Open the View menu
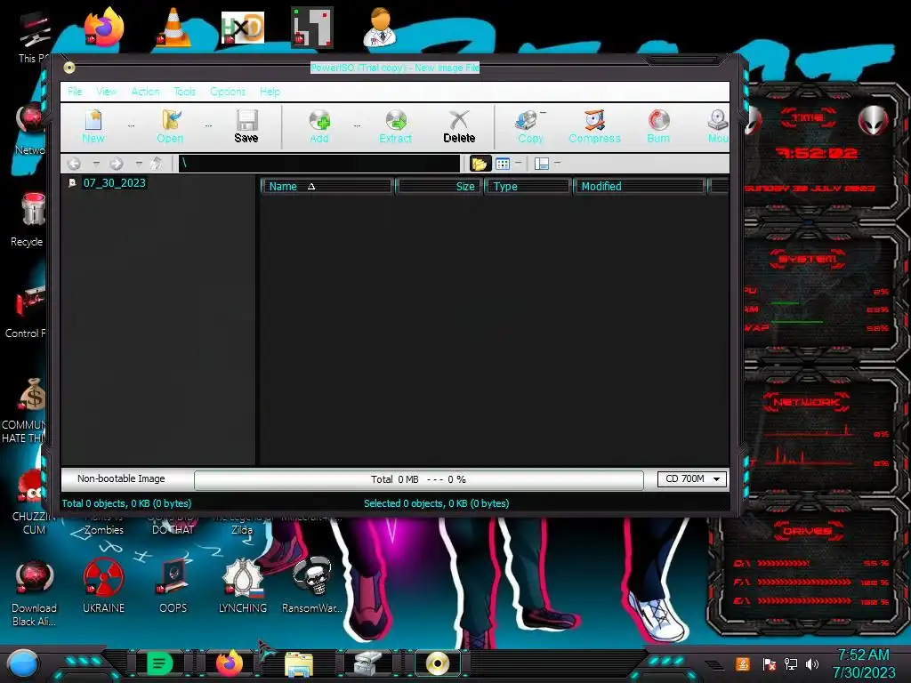911x683 pixels. (x=107, y=92)
